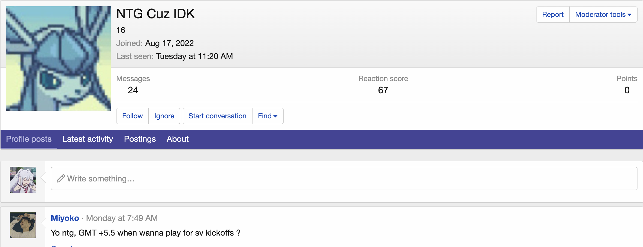Image resolution: width=643 pixels, height=247 pixels.
Task: Start a conversation with NTG Cuz IDK
Action: [x=217, y=116]
